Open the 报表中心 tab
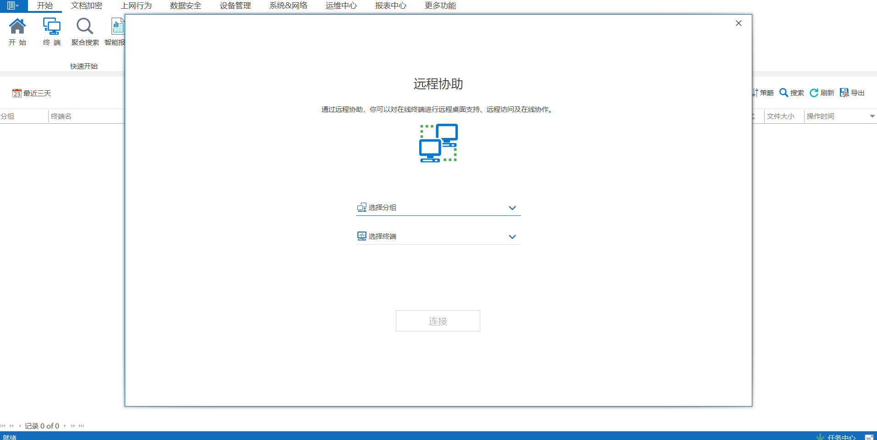 coord(390,6)
